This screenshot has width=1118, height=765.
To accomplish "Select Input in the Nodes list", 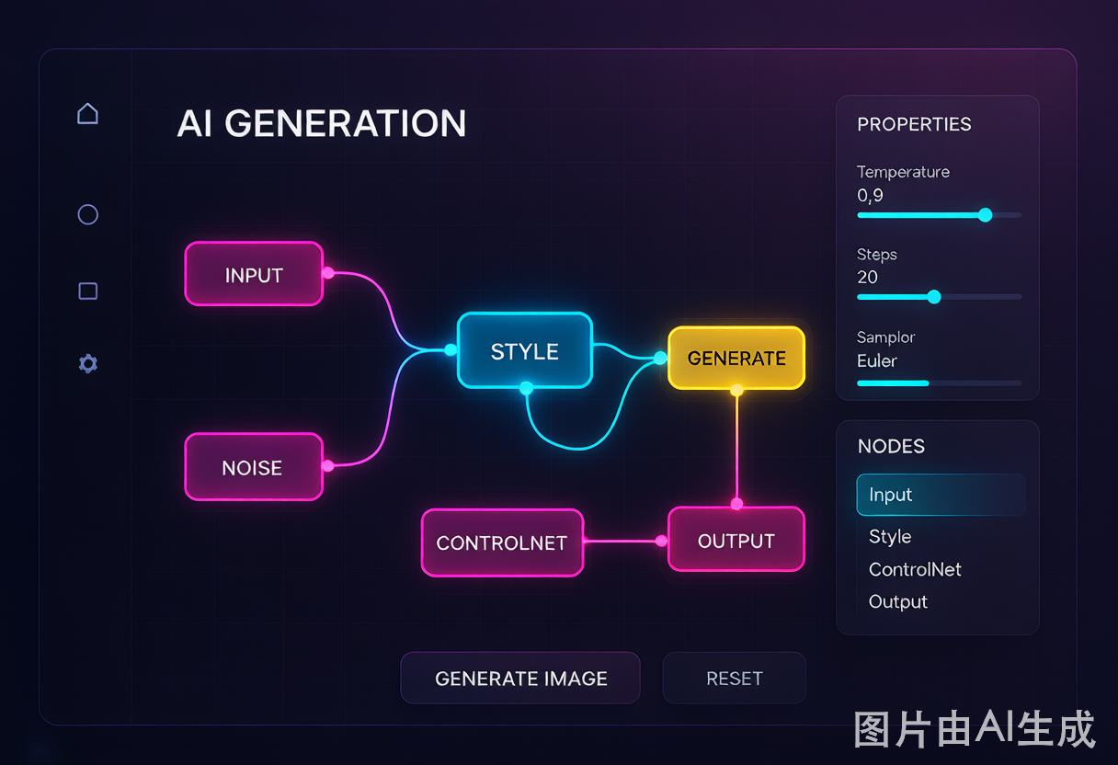I will point(941,495).
